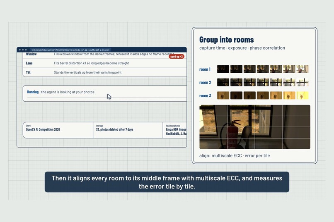The width and height of the screenshot is (334, 222).
Task: Select the first thumbnail in room 3 row
Action: 223,95
